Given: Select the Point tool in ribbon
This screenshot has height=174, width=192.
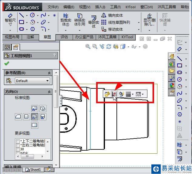Looking at the screenshot, I should pos(54,15).
